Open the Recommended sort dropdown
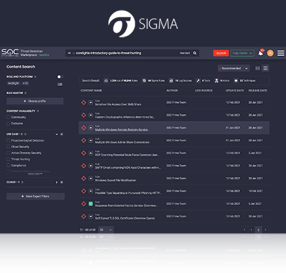The height and width of the screenshot is (273, 286). 233,69
